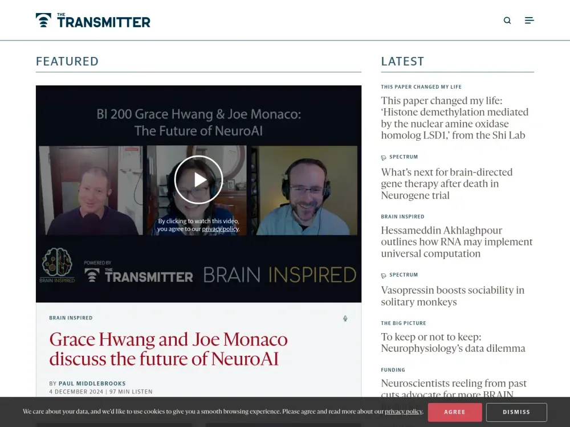This screenshot has width=570, height=427.
Task: Open brain-directed gene therapy Neurogene article
Action: (446, 183)
